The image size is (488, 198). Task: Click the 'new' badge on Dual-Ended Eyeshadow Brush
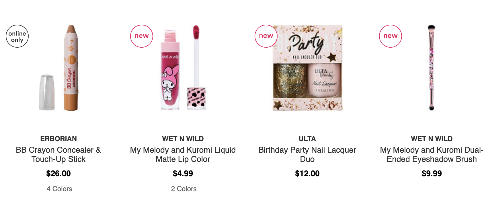[391, 36]
